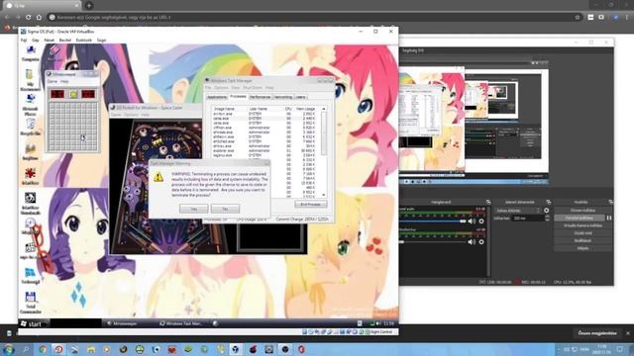Select Minesweeper in the VM taskbar
This screenshot has height=356, width=634.
(x=125, y=323)
